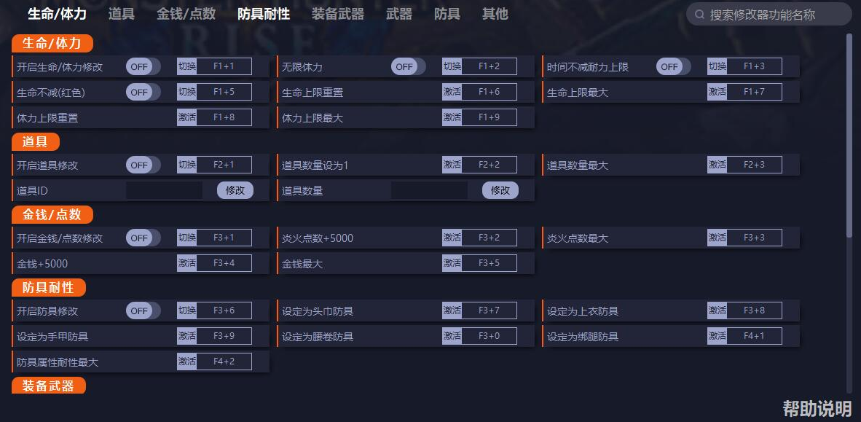
Task: Open the 道具 tab
Action: pyautogui.click(x=121, y=14)
